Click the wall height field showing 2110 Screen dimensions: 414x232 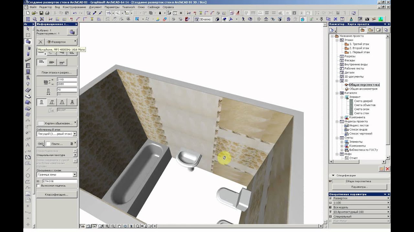click(x=67, y=79)
